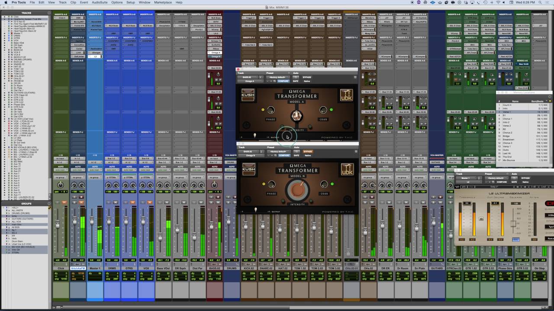Click Safe button in Omega A plugin window
Screen dimensions: 554x311
[x=296, y=81]
